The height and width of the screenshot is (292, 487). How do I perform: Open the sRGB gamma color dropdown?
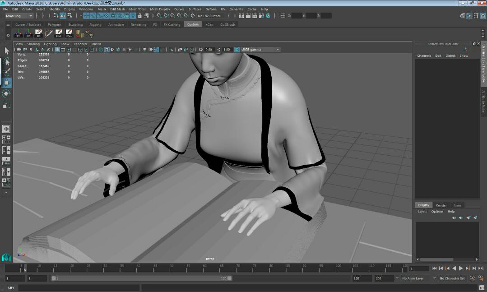(x=260, y=49)
